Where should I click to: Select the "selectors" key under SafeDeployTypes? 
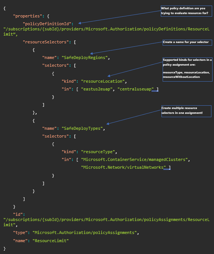[x=55, y=136]
